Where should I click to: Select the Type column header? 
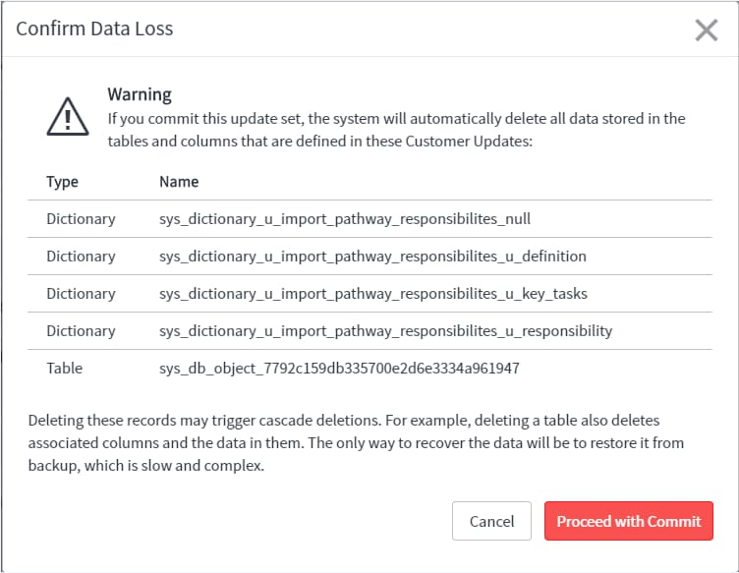pos(62,182)
